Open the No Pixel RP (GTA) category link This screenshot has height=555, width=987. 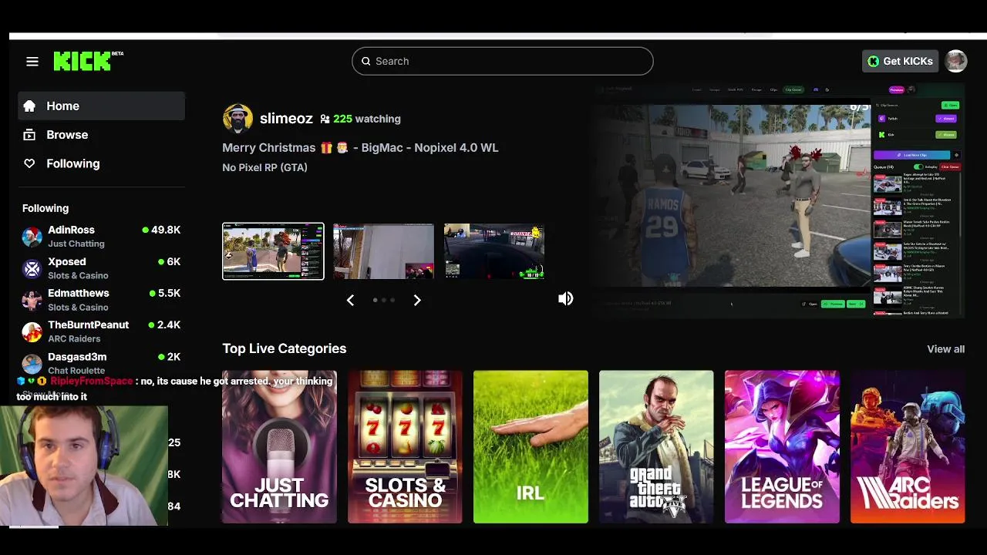[264, 167]
